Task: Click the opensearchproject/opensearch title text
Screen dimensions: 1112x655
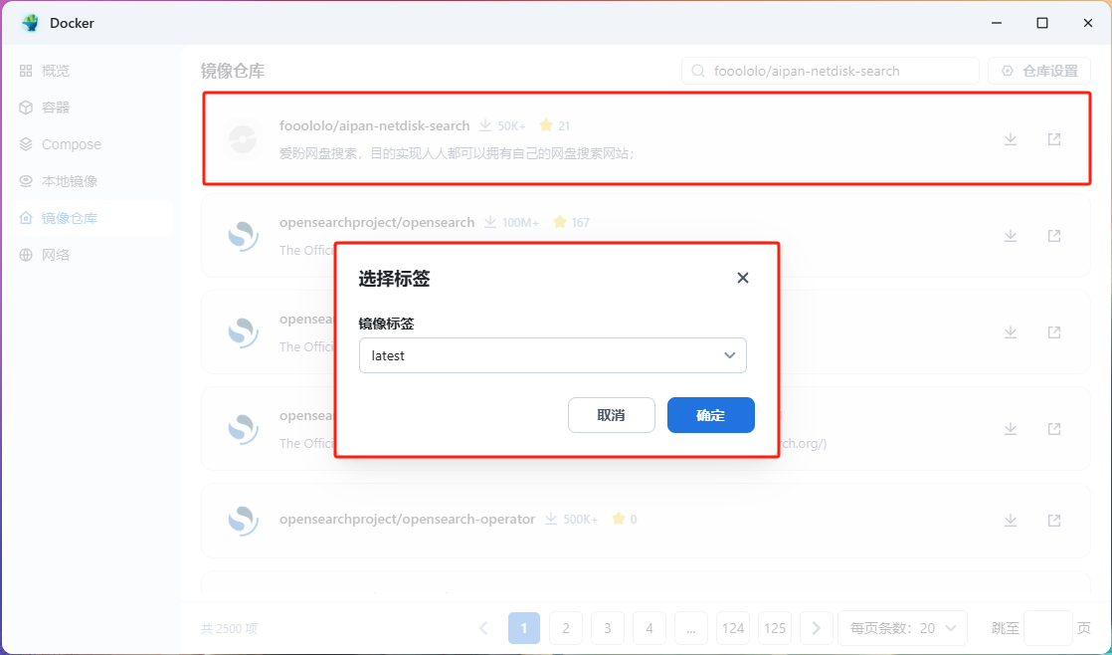Action: coord(377,222)
